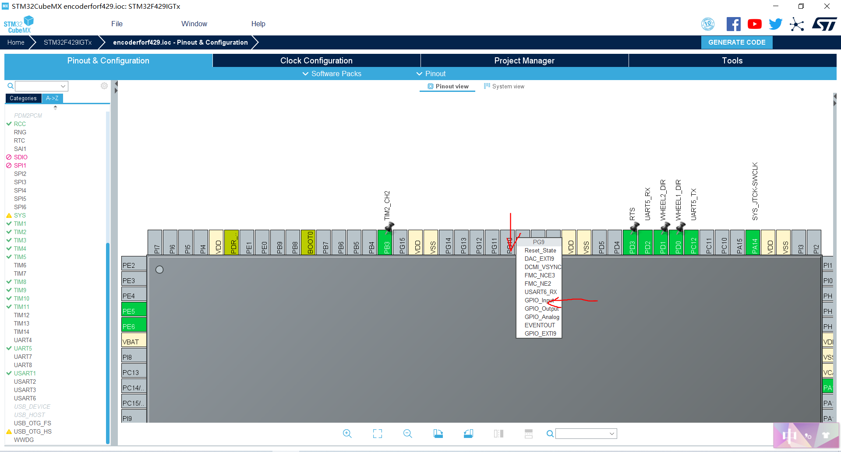Click the pushpin on pin PB3
Image resolution: width=841 pixels, height=452 pixels.
point(389,227)
